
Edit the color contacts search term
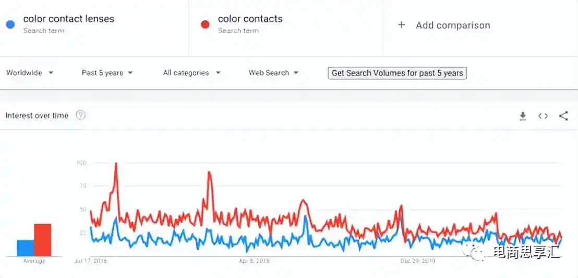250,19
